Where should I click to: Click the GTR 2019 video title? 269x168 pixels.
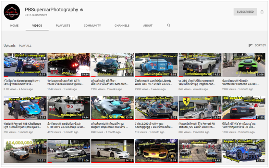[x=66, y=125]
